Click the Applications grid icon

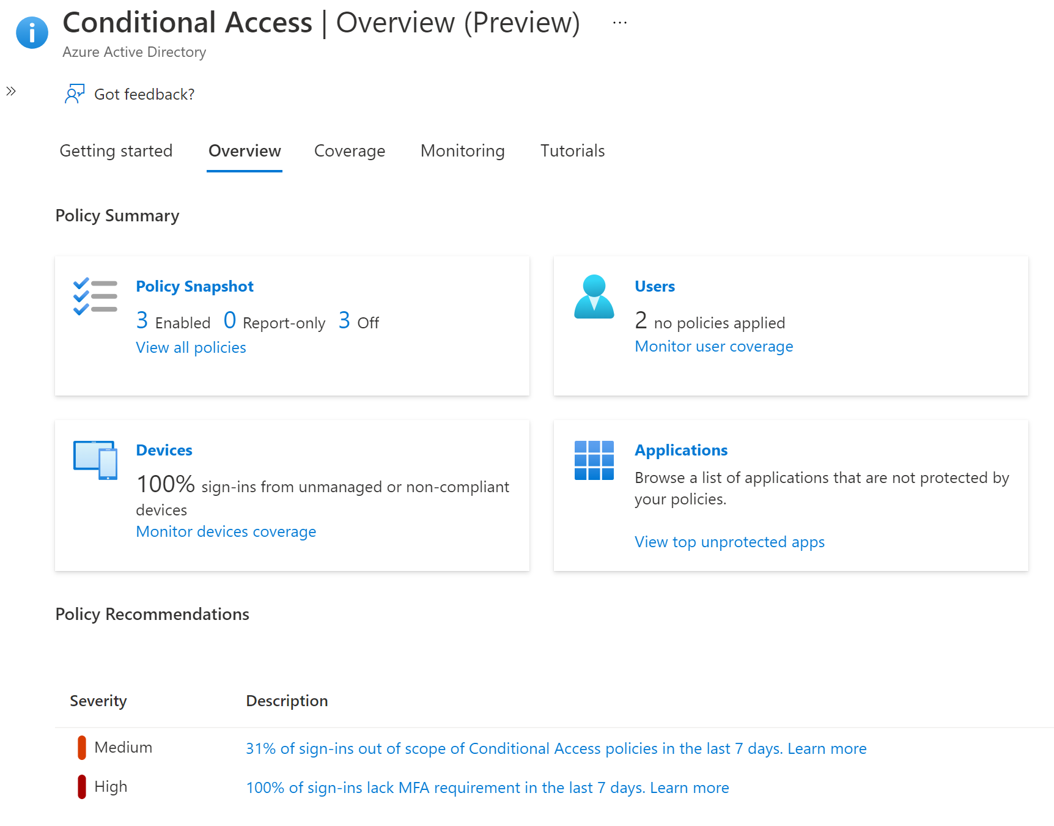594,460
